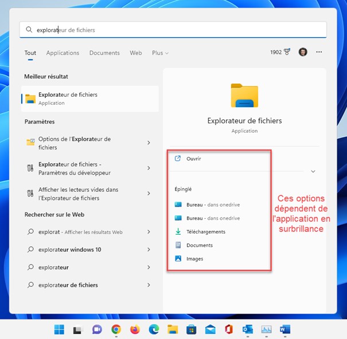Click Ouvrir to open the application
Image resolution: width=347 pixels, height=339 pixels.
pos(194,159)
